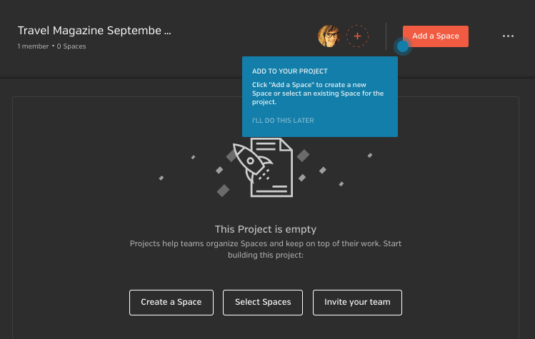Add a member with the dashed plus icon
The height and width of the screenshot is (339, 535).
tap(357, 36)
